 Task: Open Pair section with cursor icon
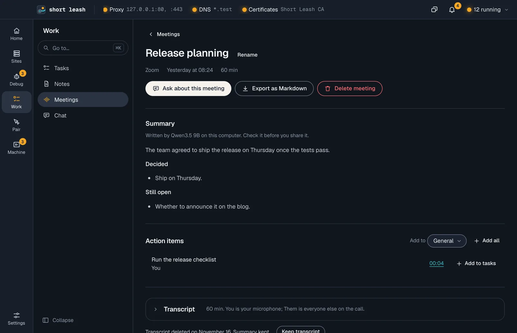(x=16, y=125)
